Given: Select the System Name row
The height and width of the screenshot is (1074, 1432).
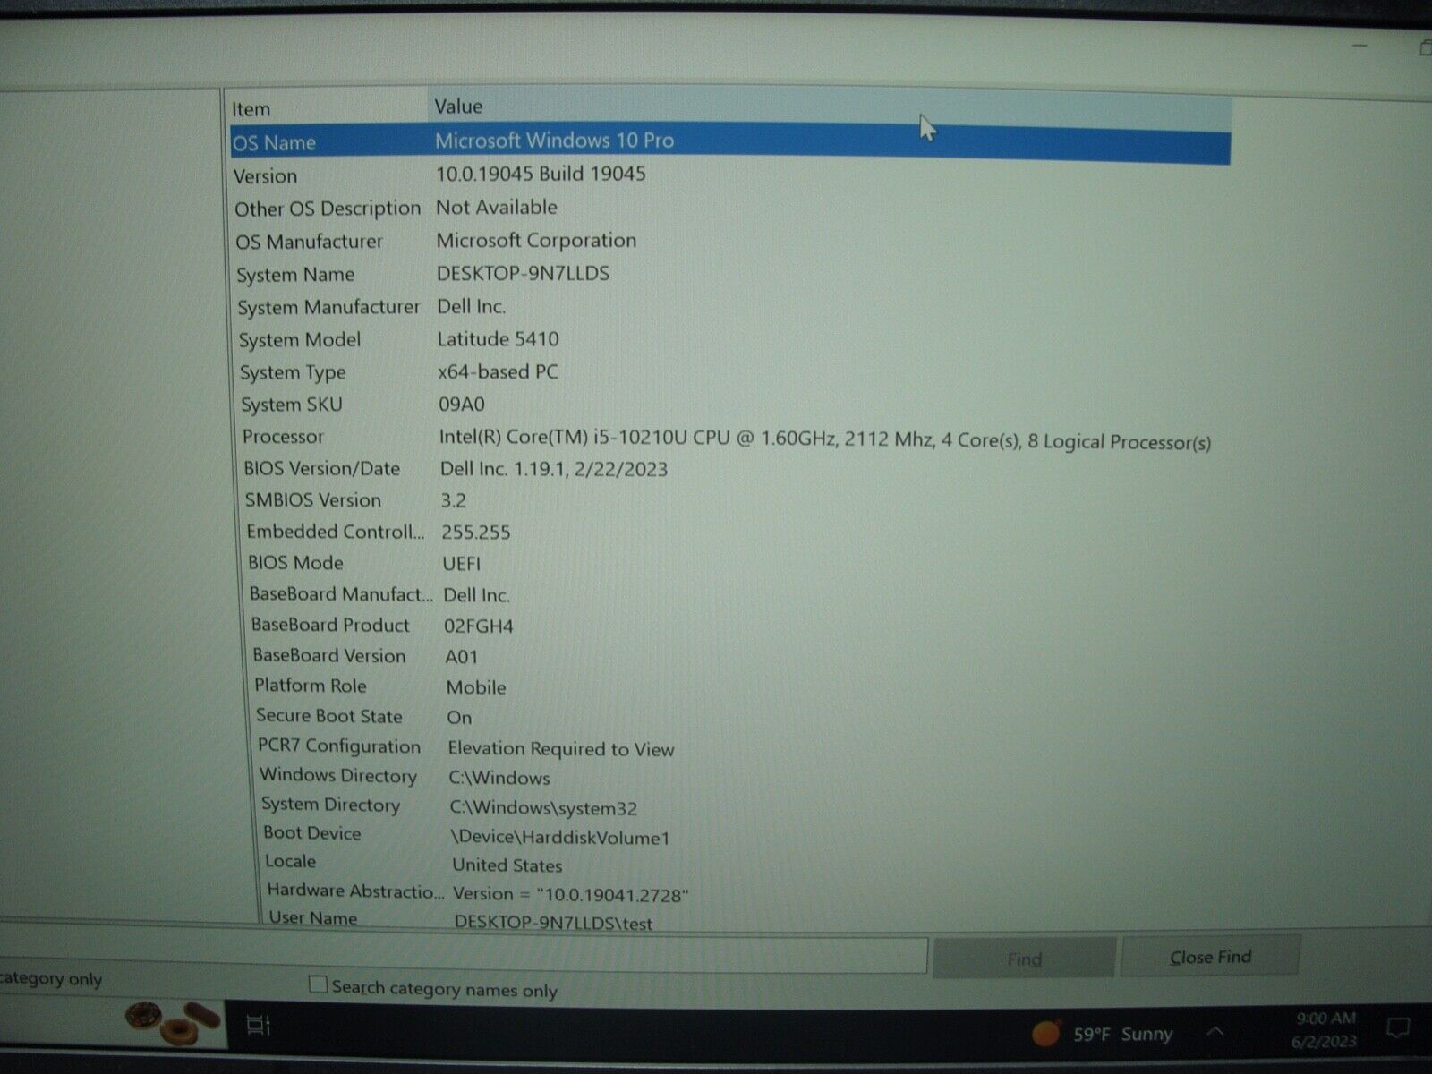Looking at the screenshot, I should point(733,274).
